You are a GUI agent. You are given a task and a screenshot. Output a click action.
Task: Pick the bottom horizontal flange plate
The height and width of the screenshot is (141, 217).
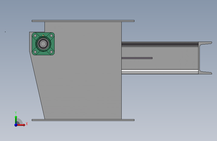(83, 120)
